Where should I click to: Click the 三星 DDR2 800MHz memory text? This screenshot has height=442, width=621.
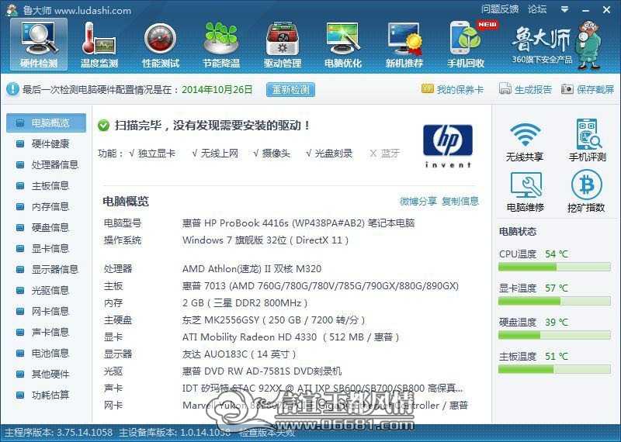[245, 303]
